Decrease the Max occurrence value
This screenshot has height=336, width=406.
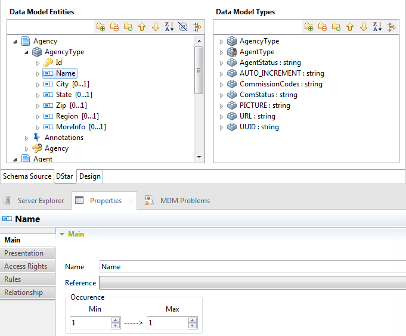pos(193,326)
